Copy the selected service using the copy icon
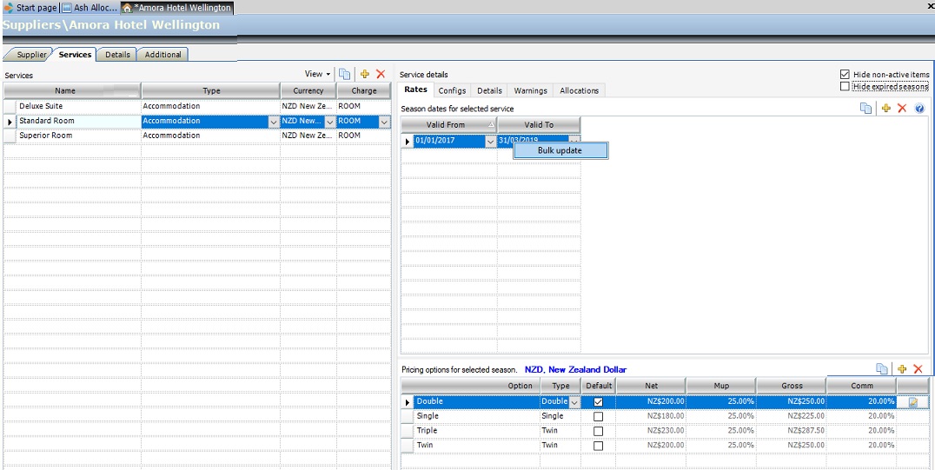This screenshot has width=935, height=470. tap(345, 75)
